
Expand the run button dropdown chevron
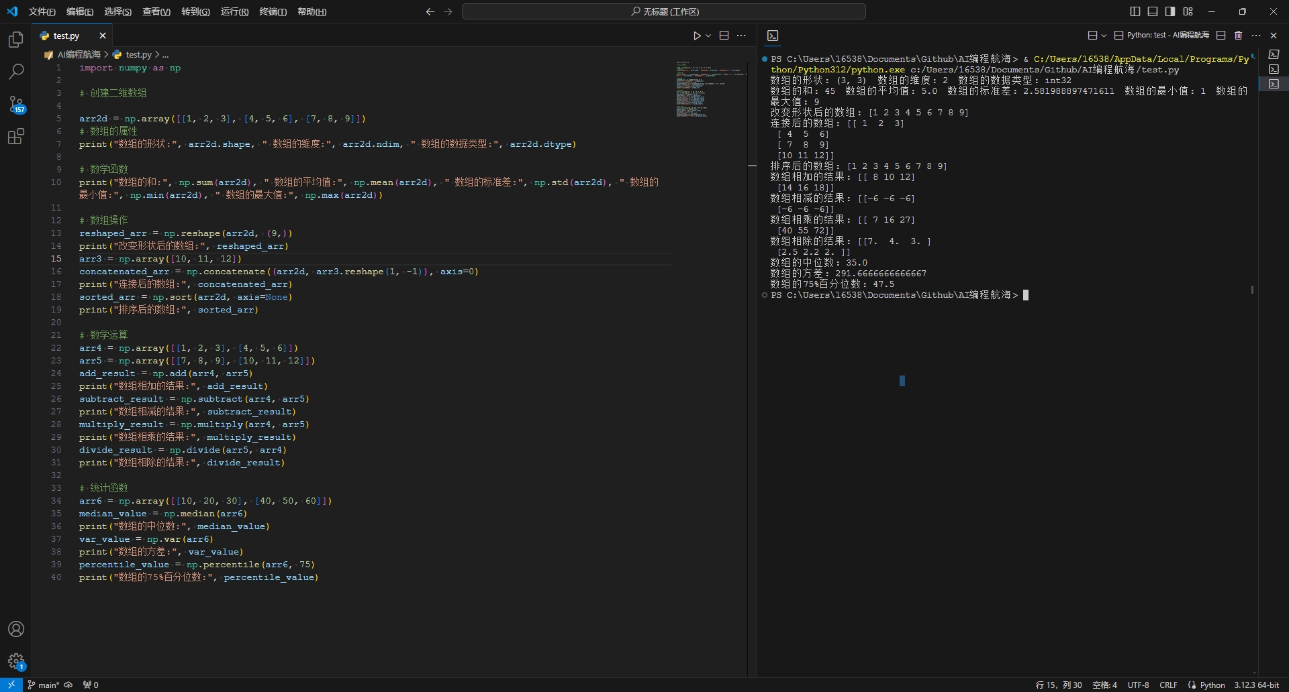[x=708, y=36]
